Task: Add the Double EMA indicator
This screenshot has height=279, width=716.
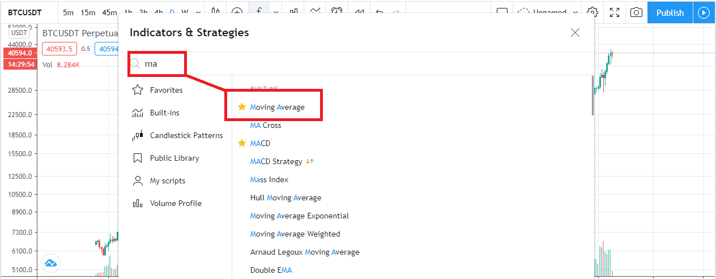Action: pyautogui.click(x=271, y=270)
